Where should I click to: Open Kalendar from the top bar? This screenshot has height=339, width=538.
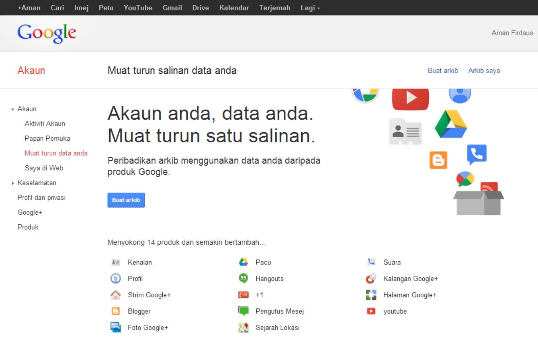pyautogui.click(x=234, y=8)
